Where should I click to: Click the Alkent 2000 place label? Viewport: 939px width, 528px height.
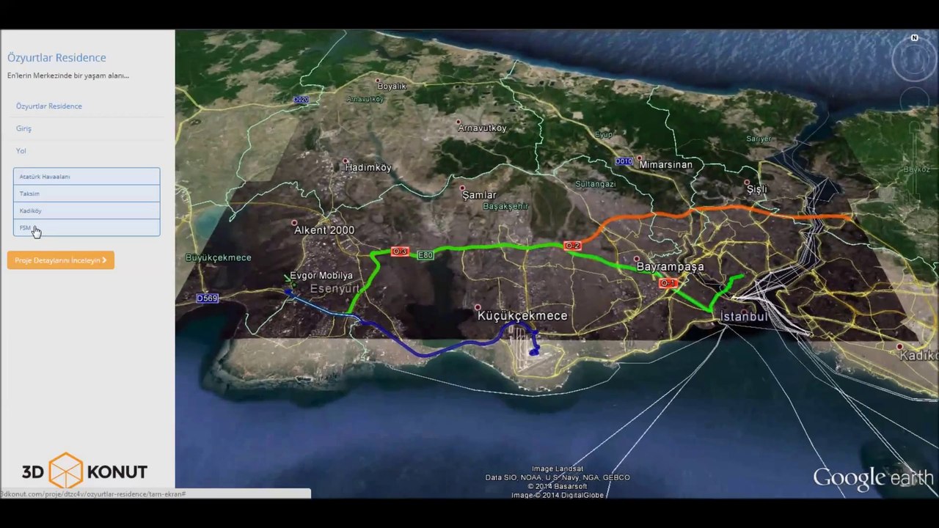click(x=324, y=230)
